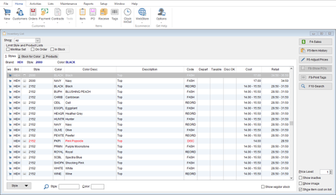Image resolution: width=336 pixels, height=195 pixels.
Task: Enable Show vendor stock checkbox
Action: 263,187
